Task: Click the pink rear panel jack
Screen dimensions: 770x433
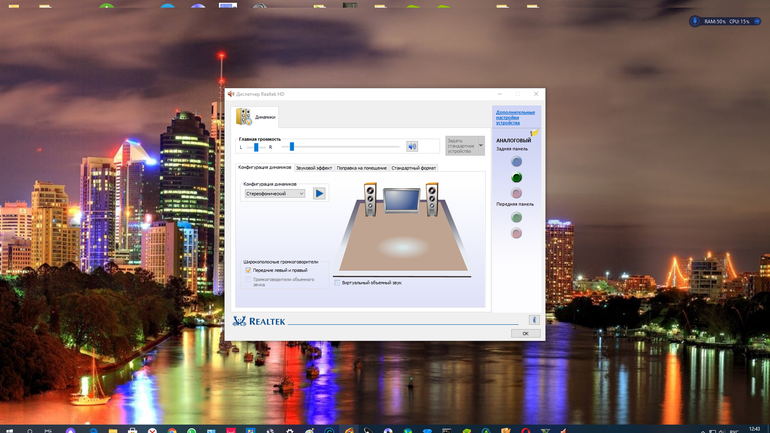Action: [516, 193]
